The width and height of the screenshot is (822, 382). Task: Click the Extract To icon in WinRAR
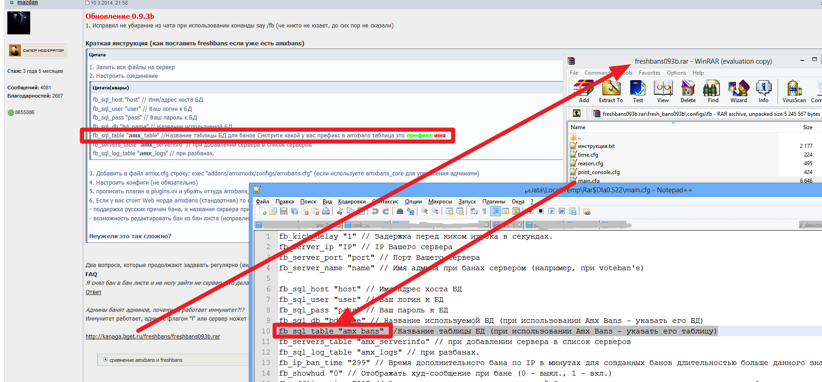(611, 92)
